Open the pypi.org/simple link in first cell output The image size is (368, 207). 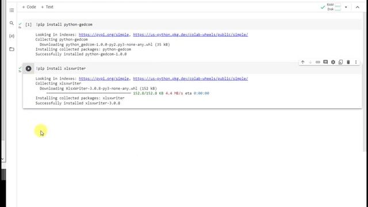[x=103, y=34]
